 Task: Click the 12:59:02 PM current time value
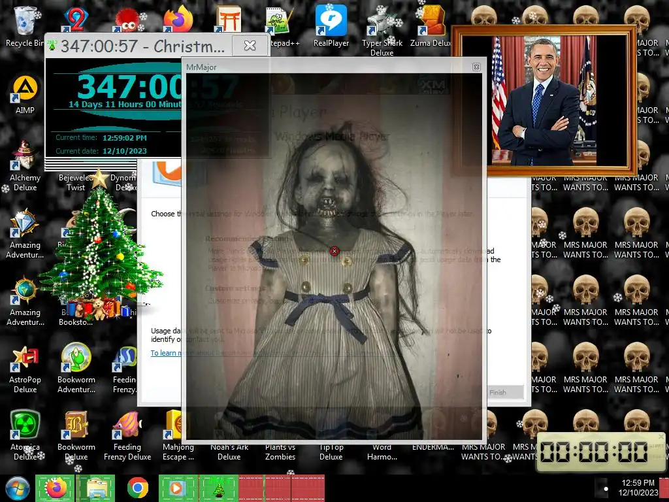125,138
